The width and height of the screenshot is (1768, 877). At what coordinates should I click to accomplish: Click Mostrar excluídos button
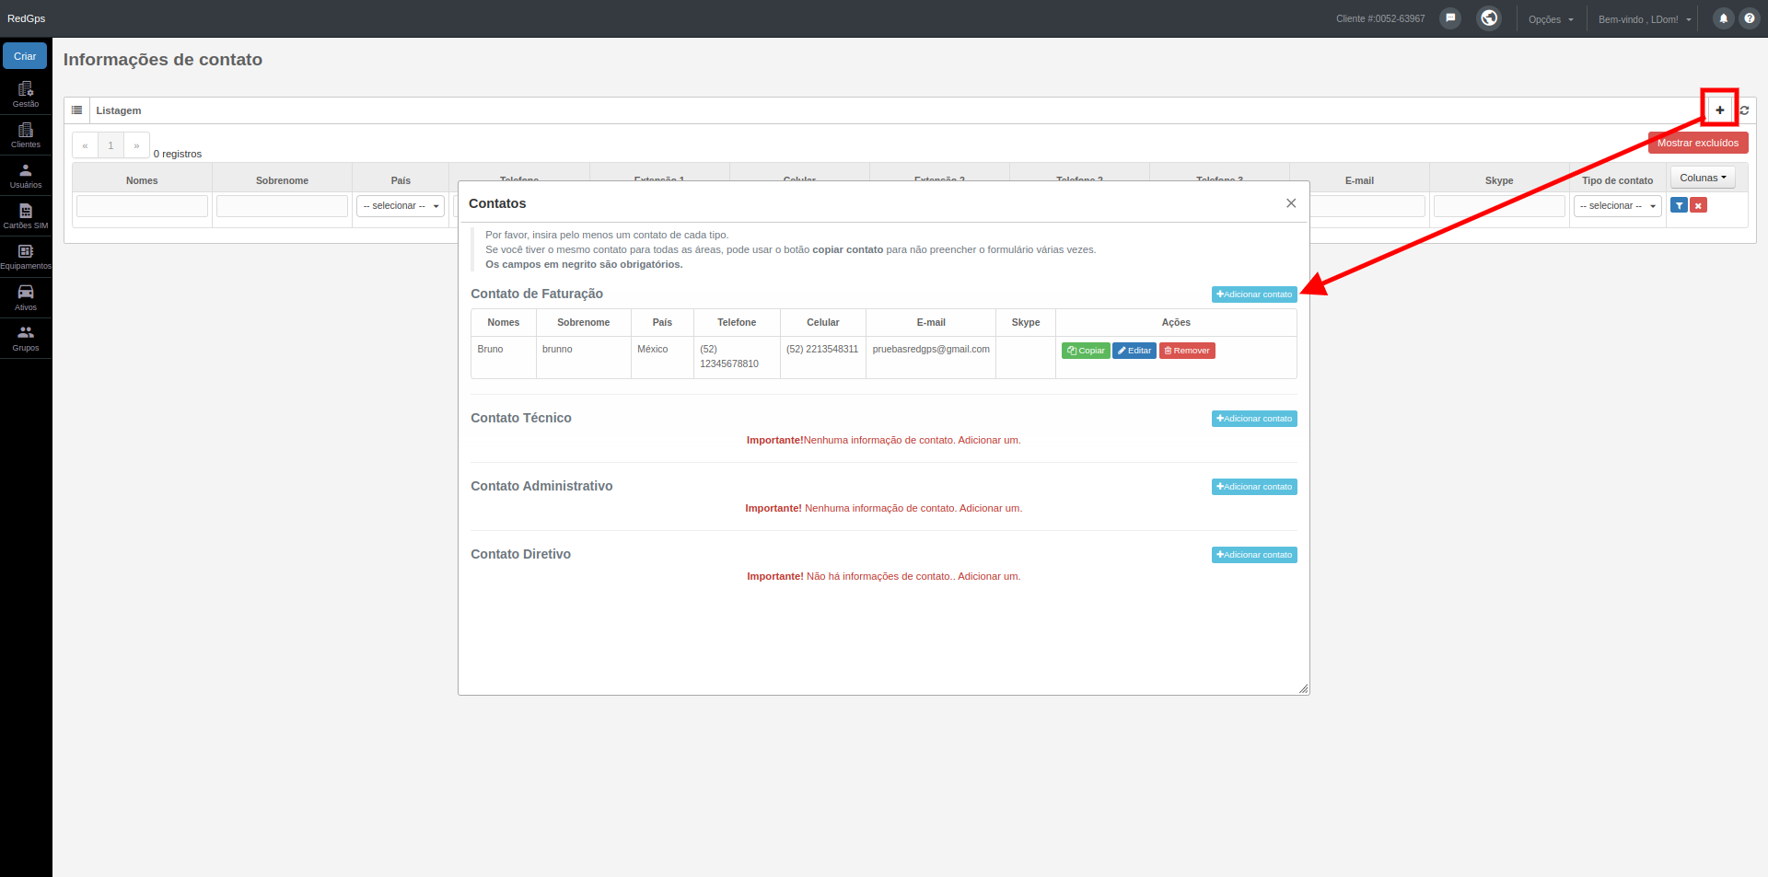(x=1698, y=143)
